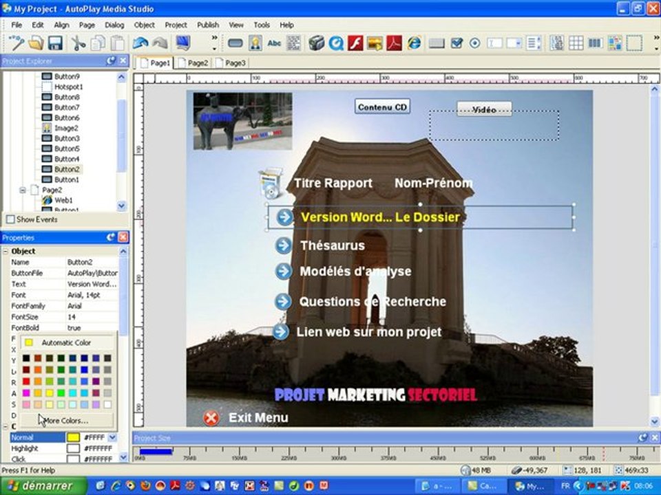Screen dimensions: 661x495
Task: Insert a RadioButton object from toolbar
Action: pyautogui.click(x=474, y=43)
